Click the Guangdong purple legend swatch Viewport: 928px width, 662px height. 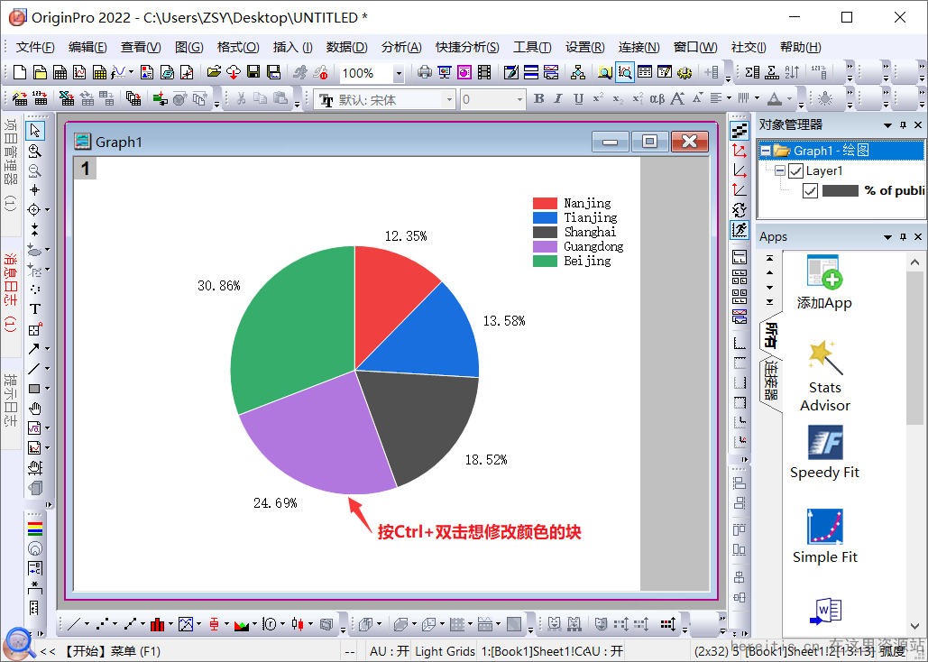click(x=545, y=246)
